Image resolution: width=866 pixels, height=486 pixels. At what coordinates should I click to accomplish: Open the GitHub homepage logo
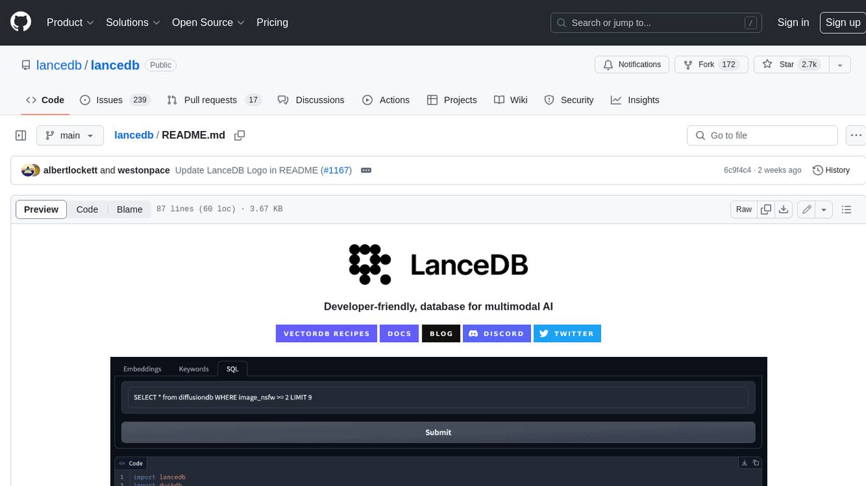pyautogui.click(x=20, y=22)
